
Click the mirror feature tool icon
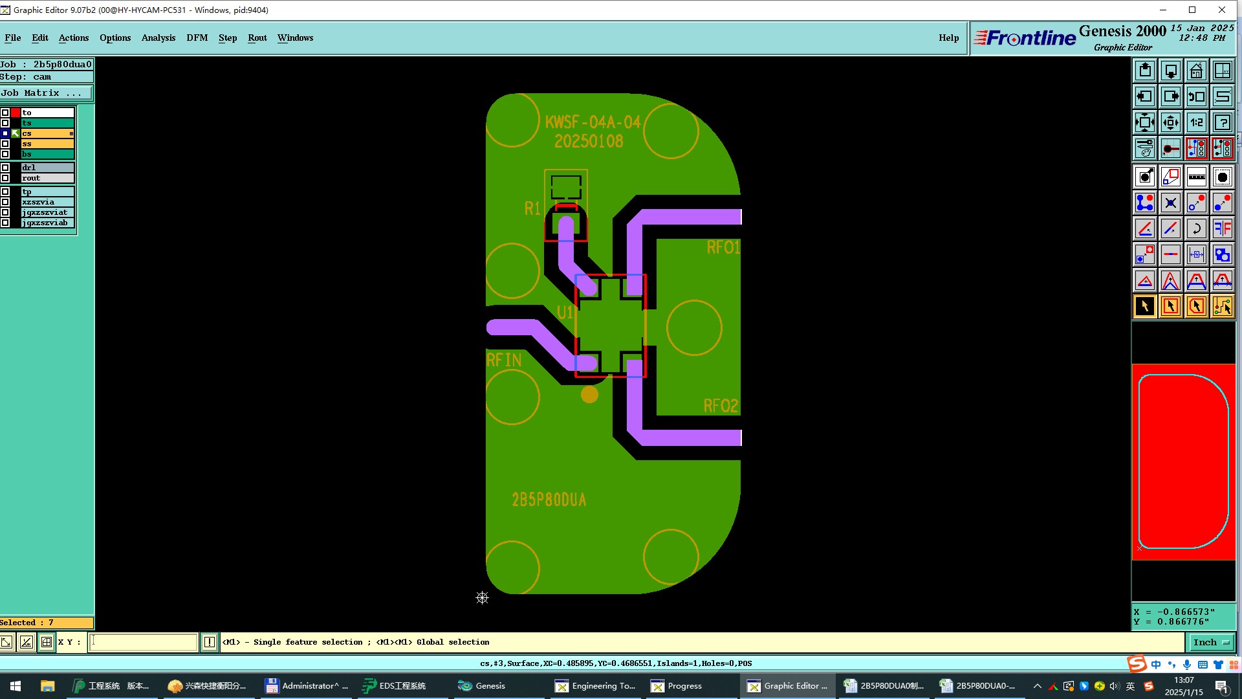coord(1222,228)
